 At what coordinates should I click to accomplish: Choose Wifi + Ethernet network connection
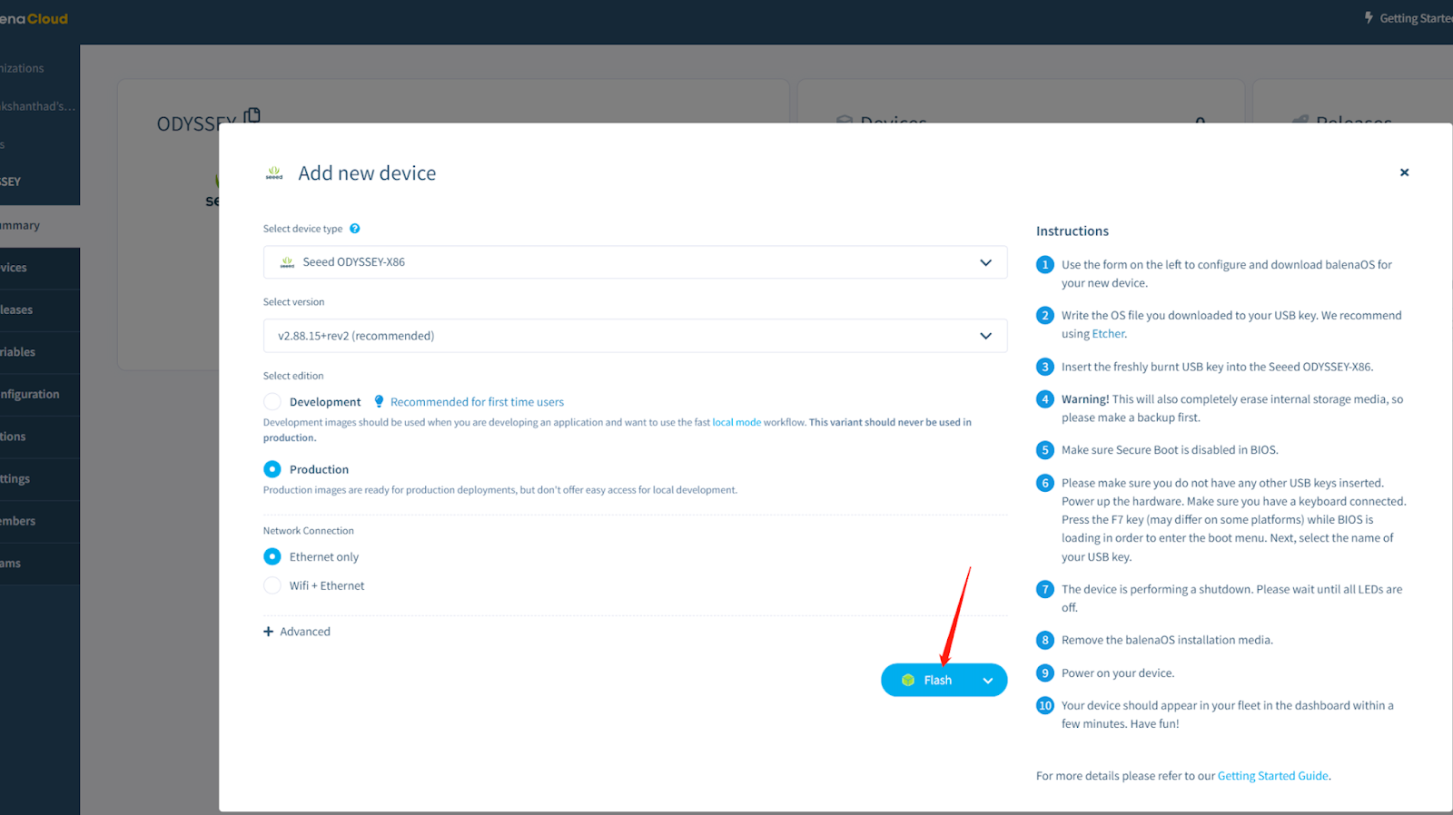tap(272, 585)
